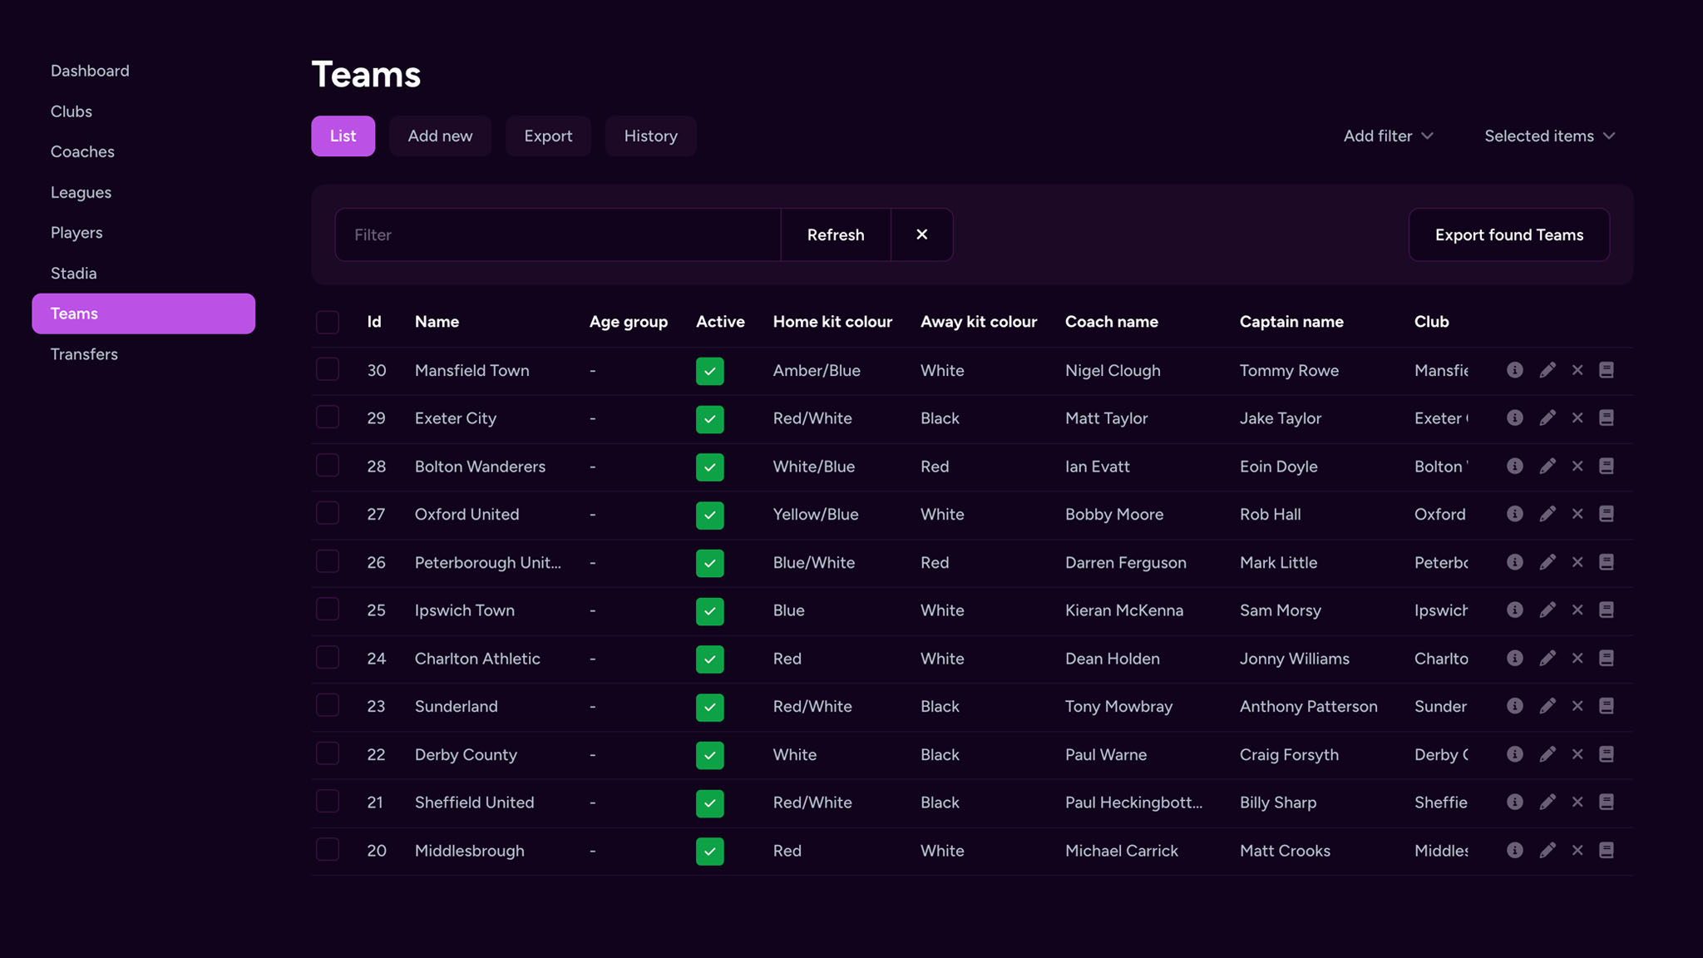Expand the Selected items dropdown
This screenshot has height=958, width=1703.
click(x=1548, y=136)
